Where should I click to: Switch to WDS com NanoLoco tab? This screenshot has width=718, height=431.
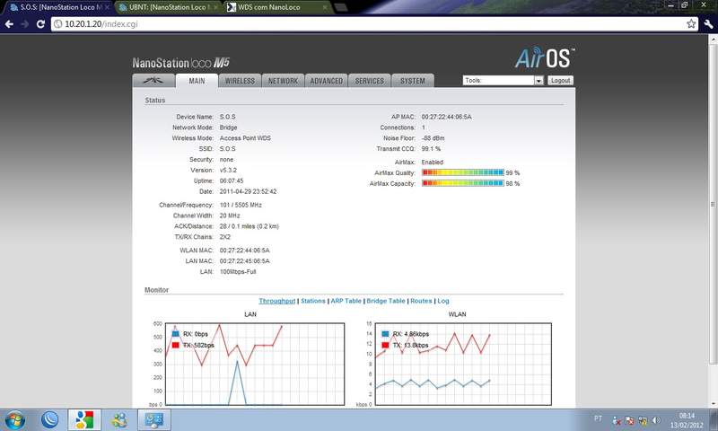[277, 7]
